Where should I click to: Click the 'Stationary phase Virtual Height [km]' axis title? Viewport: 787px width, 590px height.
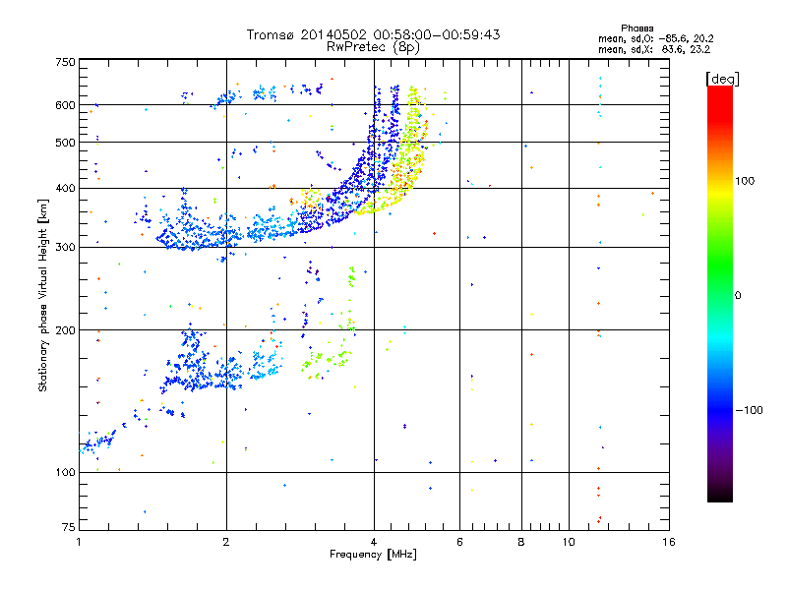click(43, 295)
